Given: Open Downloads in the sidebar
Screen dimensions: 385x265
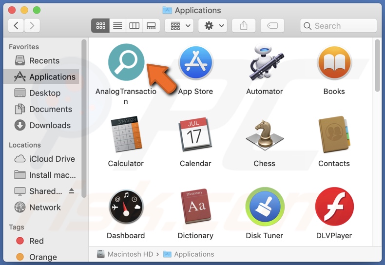Looking at the screenshot, I should (41, 125).
